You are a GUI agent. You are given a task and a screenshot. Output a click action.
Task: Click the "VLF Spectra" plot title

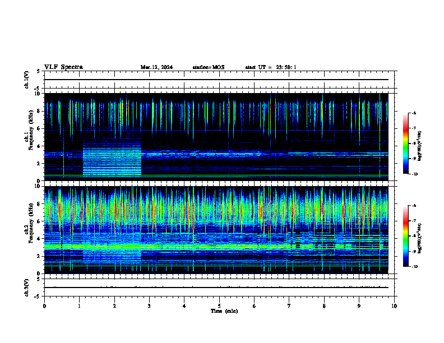tap(63, 67)
